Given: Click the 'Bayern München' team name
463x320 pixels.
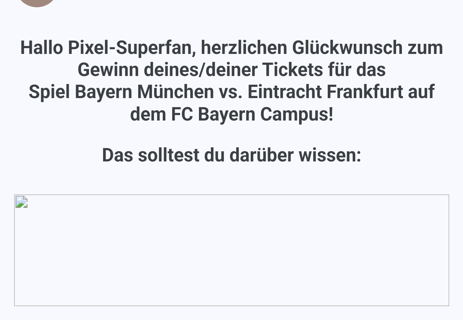Looking at the screenshot, I should click(144, 92).
